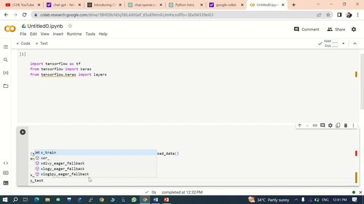Open the Help menu
Screen dimensions: 364x204
(103, 34)
